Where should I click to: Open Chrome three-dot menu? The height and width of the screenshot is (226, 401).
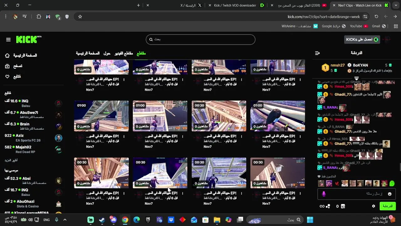6,17
